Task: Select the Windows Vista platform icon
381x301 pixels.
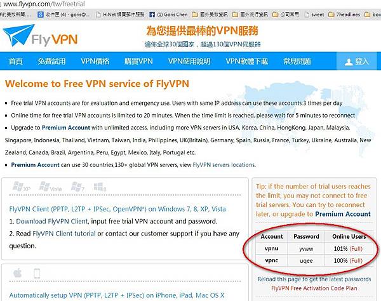Action: click(x=50, y=187)
